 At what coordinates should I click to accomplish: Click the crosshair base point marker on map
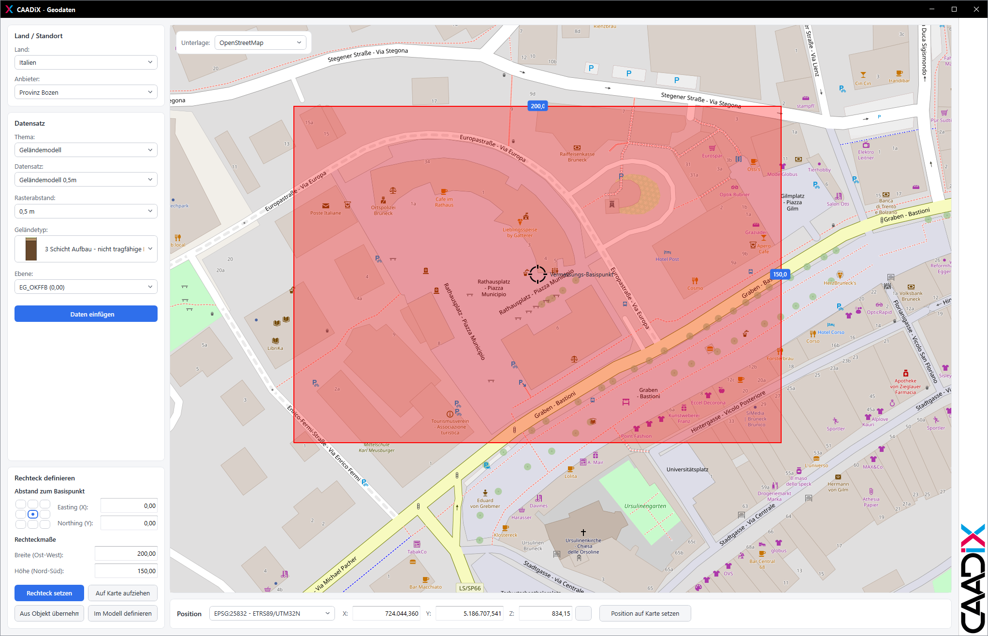(x=538, y=274)
